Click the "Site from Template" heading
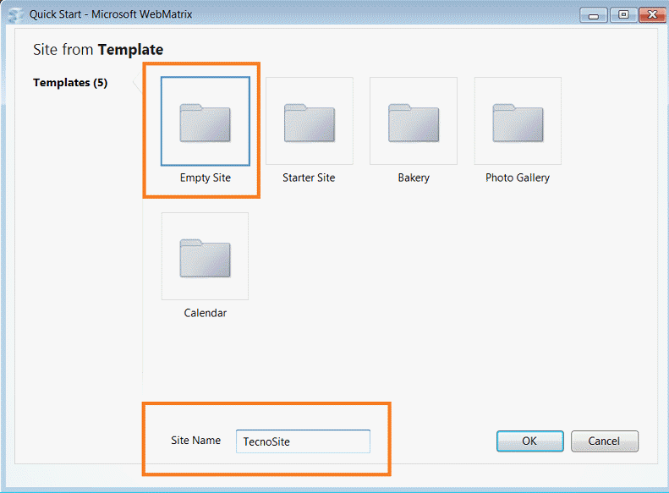 click(x=98, y=50)
